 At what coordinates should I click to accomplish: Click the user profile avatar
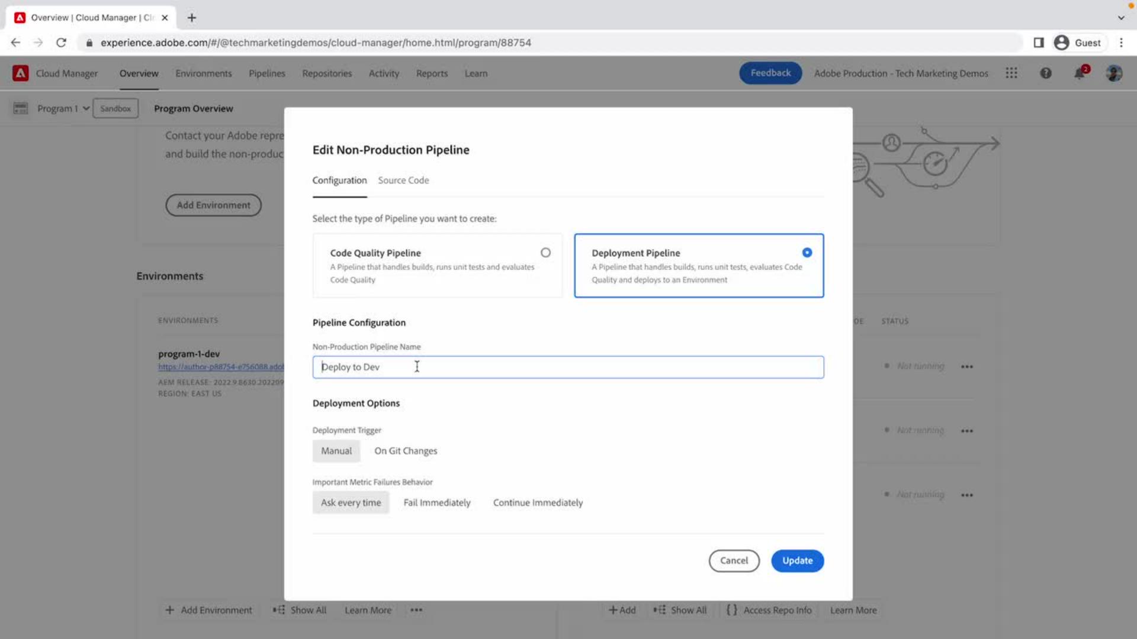1113,73
